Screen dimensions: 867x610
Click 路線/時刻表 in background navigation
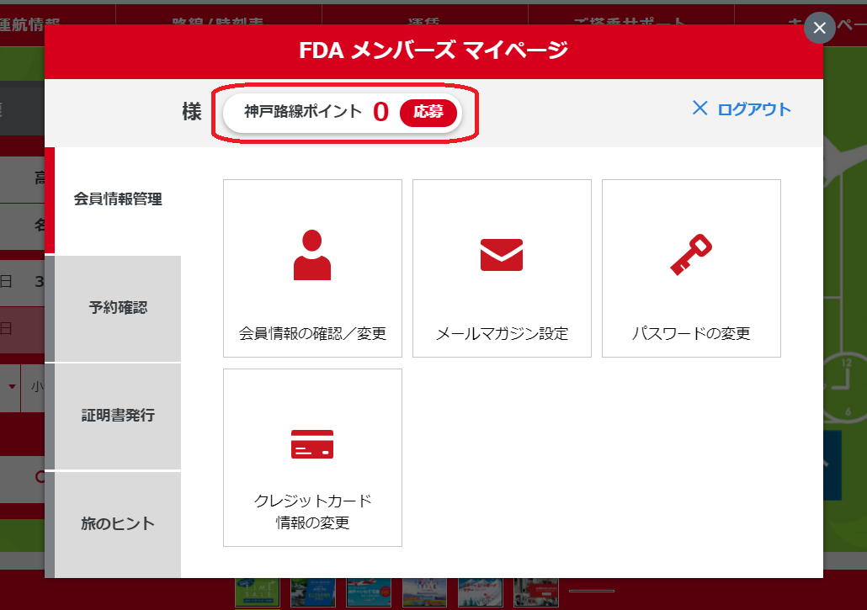(218, 21)
